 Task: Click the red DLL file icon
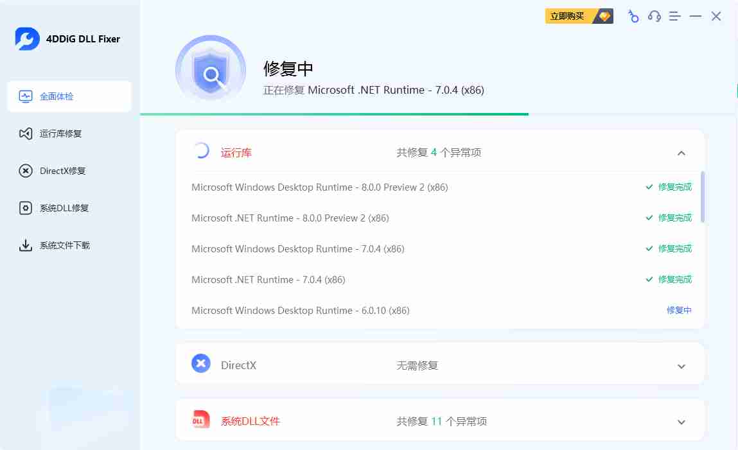coord(201,419)
